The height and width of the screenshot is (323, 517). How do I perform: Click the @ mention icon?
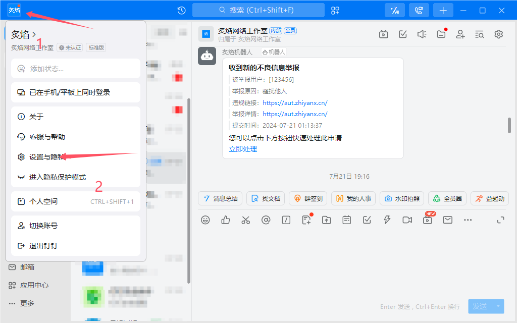point(266,220)
